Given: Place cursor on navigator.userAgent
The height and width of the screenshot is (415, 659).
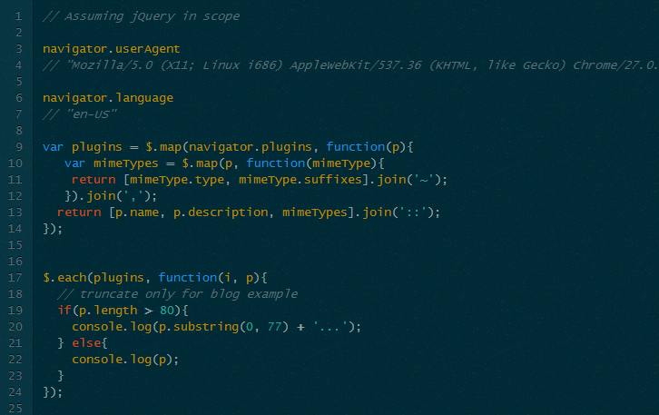Looking at the screenshot, I should coord(111,48).
